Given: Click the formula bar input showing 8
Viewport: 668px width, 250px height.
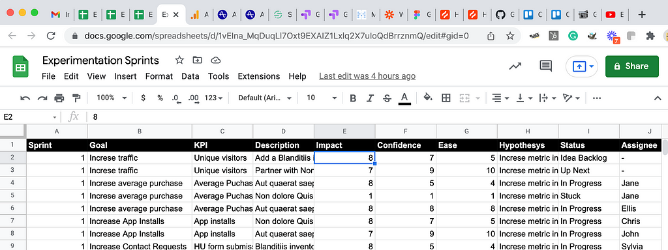Looking at the screenshot, I should tap(375, 117).
